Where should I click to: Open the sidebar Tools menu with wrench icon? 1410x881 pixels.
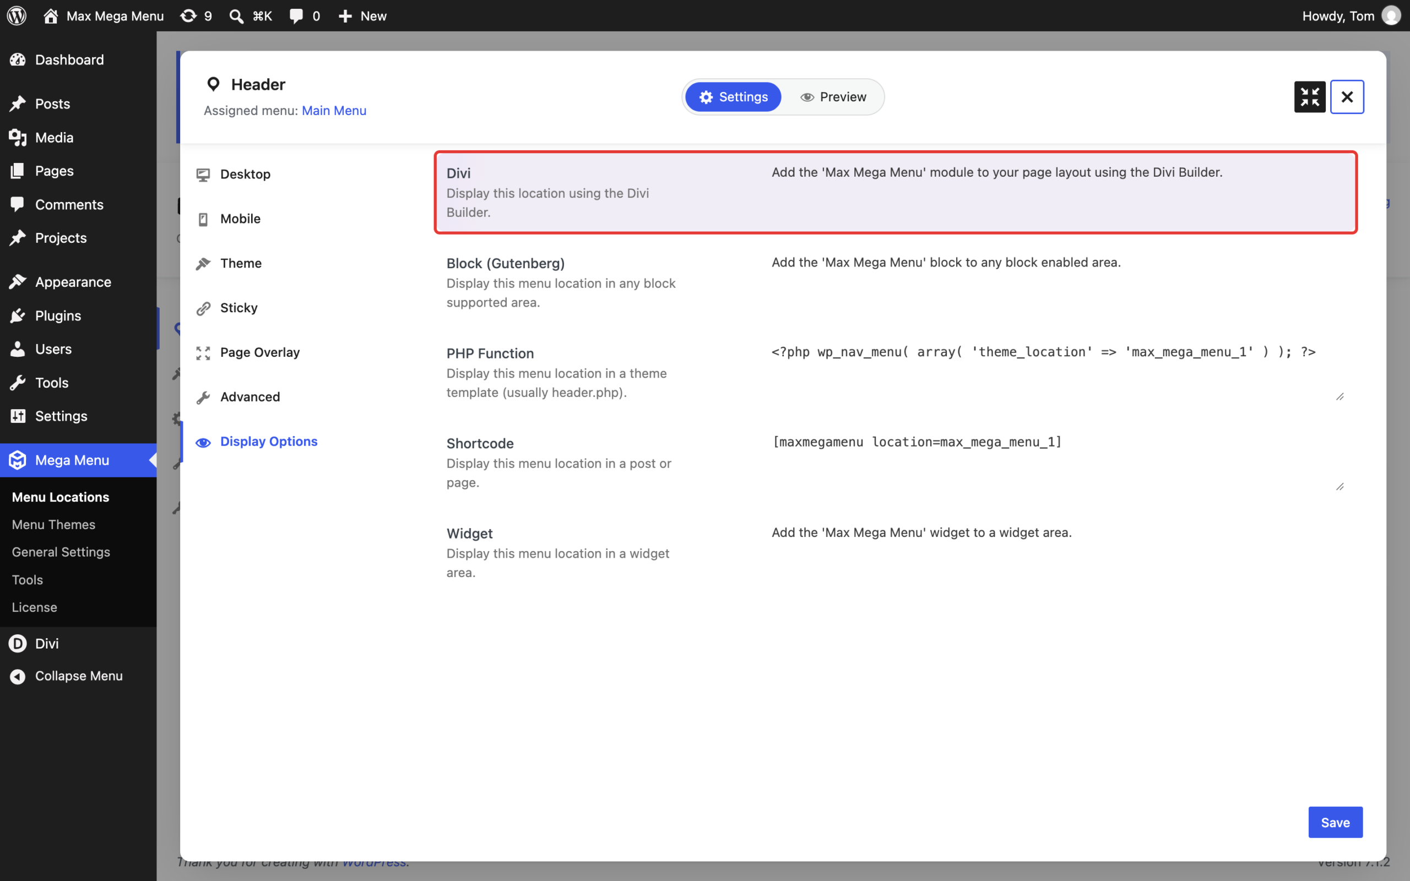78,383
